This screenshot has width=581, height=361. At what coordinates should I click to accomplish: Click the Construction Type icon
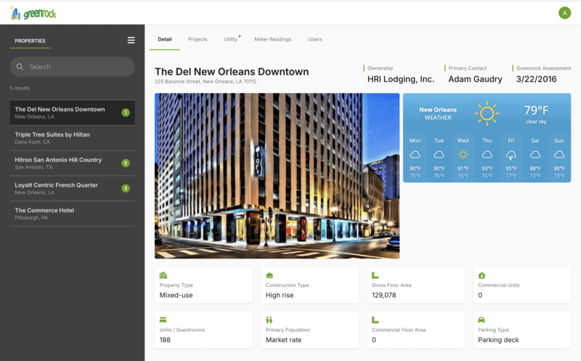point(269,275)
